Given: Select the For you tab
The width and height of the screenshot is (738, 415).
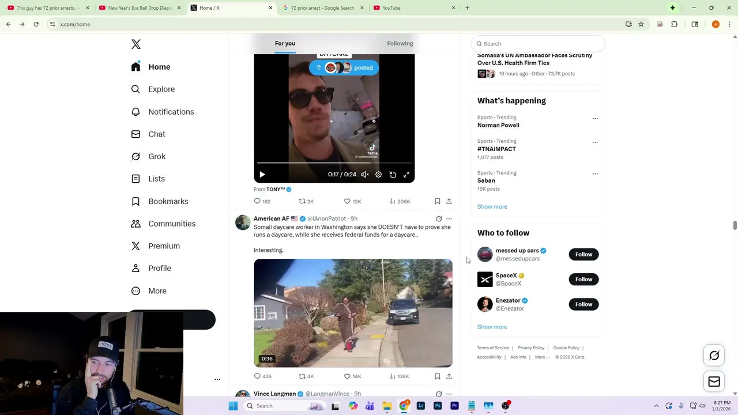Looking at the screenshot, I should tap(285, 43).
